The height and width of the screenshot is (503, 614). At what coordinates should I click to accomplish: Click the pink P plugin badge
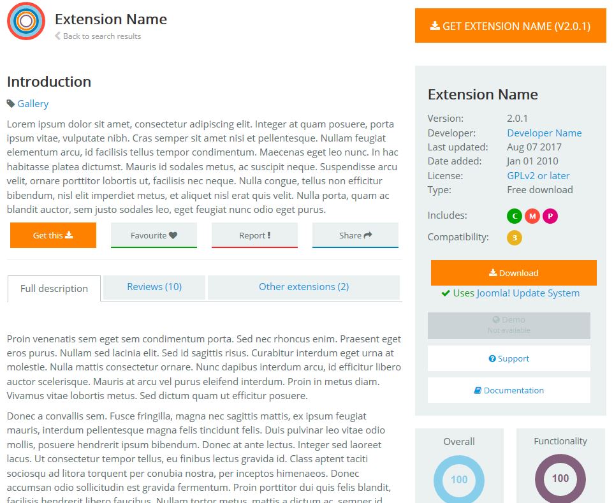click(550, 216)
